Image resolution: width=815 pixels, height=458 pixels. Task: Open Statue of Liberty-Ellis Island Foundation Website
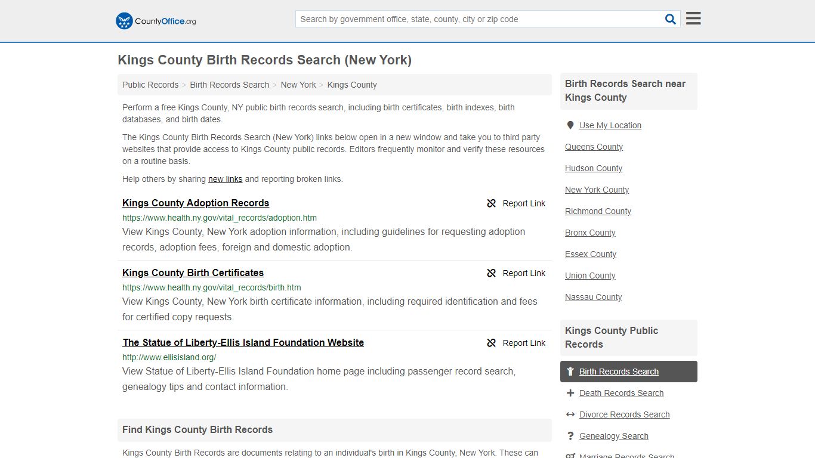[243, 342]
